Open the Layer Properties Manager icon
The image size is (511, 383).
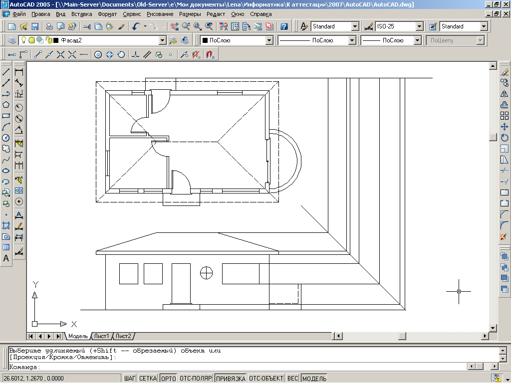(x=12, y=40)
